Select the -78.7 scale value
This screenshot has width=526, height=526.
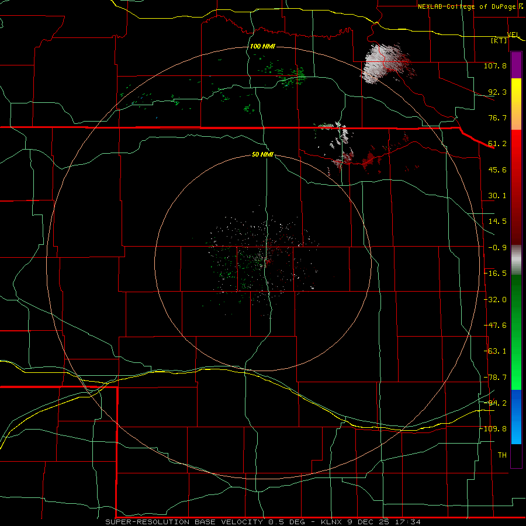click(495, 378)
